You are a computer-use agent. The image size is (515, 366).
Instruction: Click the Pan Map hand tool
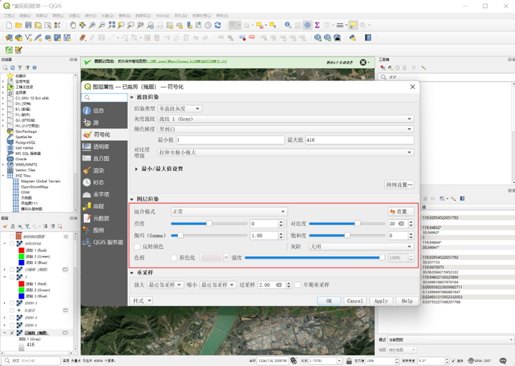coord(73,25)
